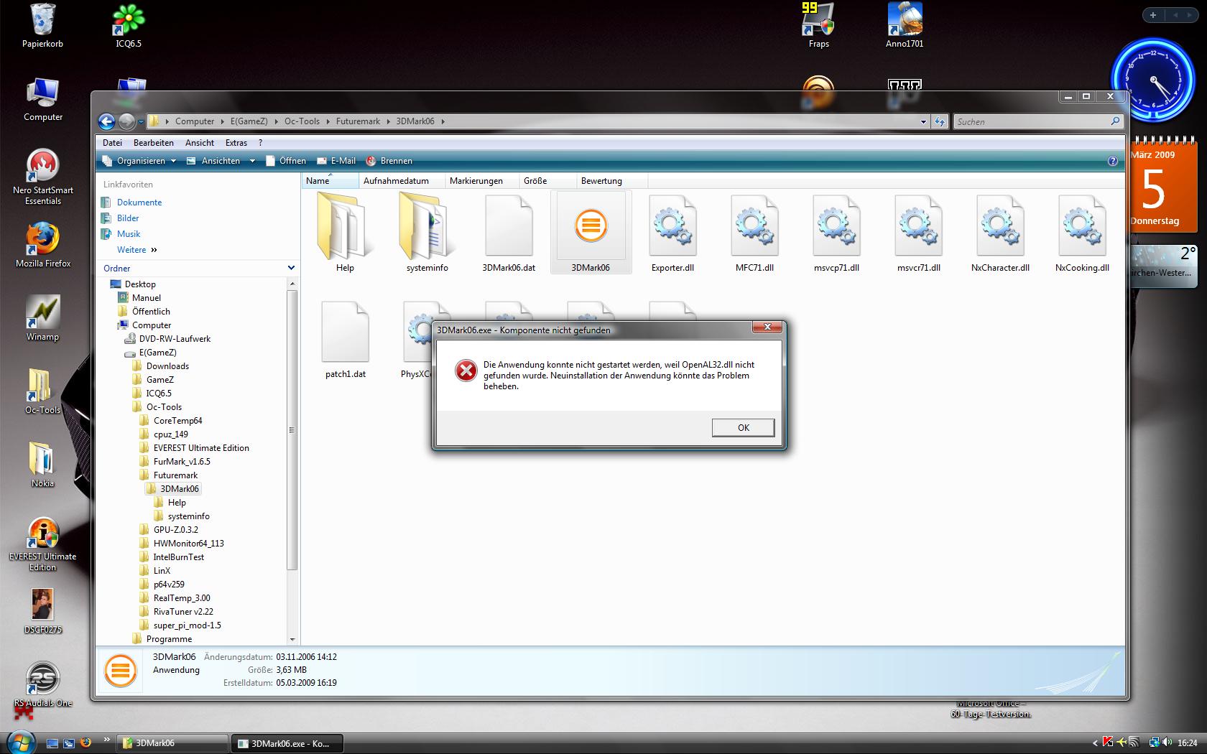
Task: Open the Bearbeiten menu
Action: [x=153, y=142]
